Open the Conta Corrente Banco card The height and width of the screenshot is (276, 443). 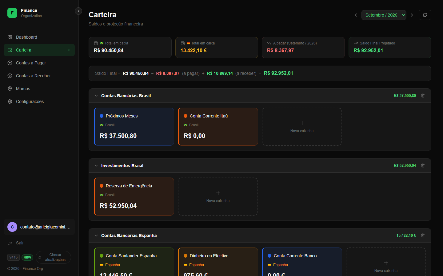302,262
